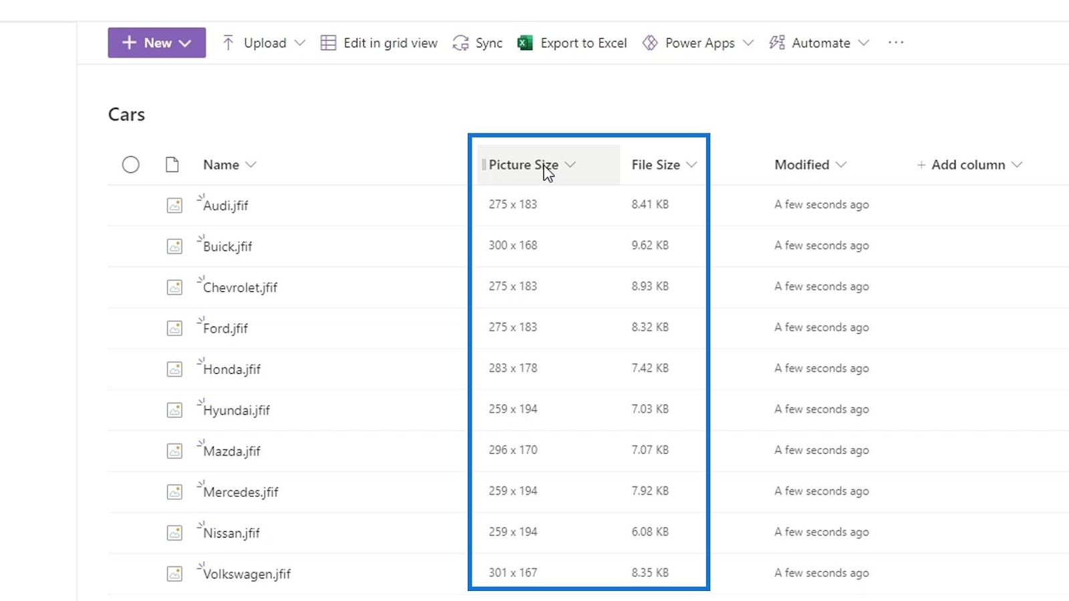The height and width of the screenshot is (601, 1069).
Task: Click the Power Apps diamond icon
Action: click(x=649, y=43)
